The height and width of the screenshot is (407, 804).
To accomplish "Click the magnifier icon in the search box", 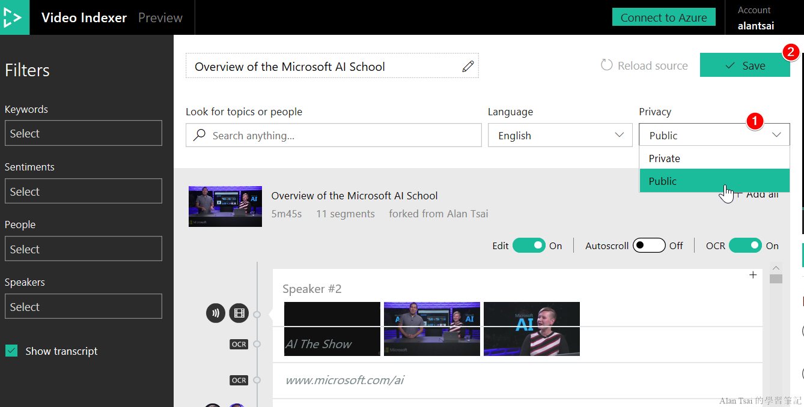I will coord(199,136).
